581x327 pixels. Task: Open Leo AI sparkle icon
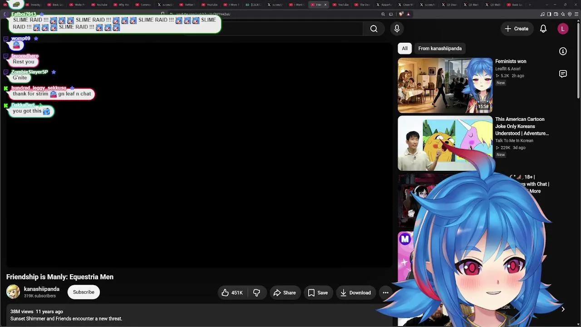[563, 14]
